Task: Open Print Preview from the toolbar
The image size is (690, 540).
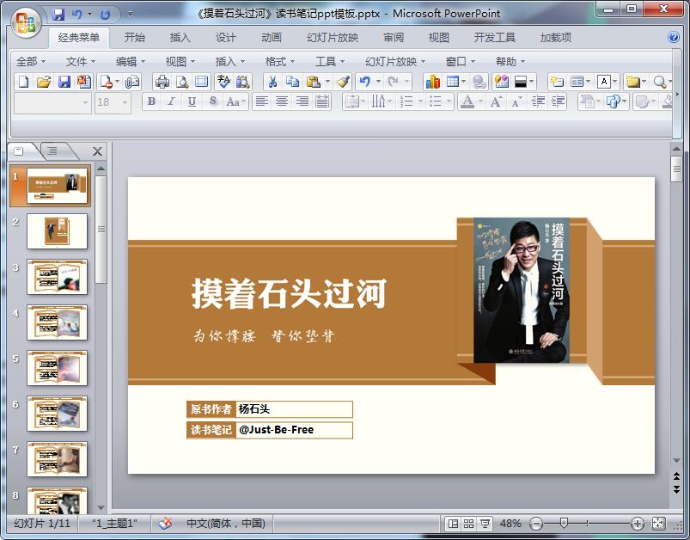Action: (x=182, y=82)
